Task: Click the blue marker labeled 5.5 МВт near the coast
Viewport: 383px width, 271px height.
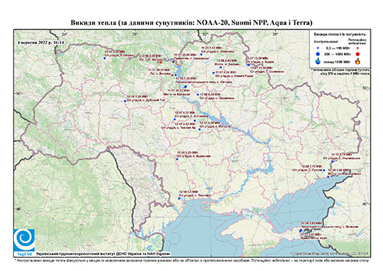Action: coord(179,199)
